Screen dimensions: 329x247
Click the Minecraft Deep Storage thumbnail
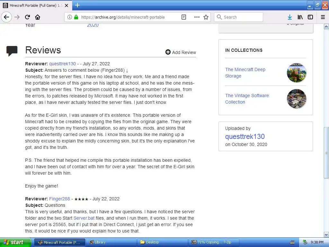(296, 73)
